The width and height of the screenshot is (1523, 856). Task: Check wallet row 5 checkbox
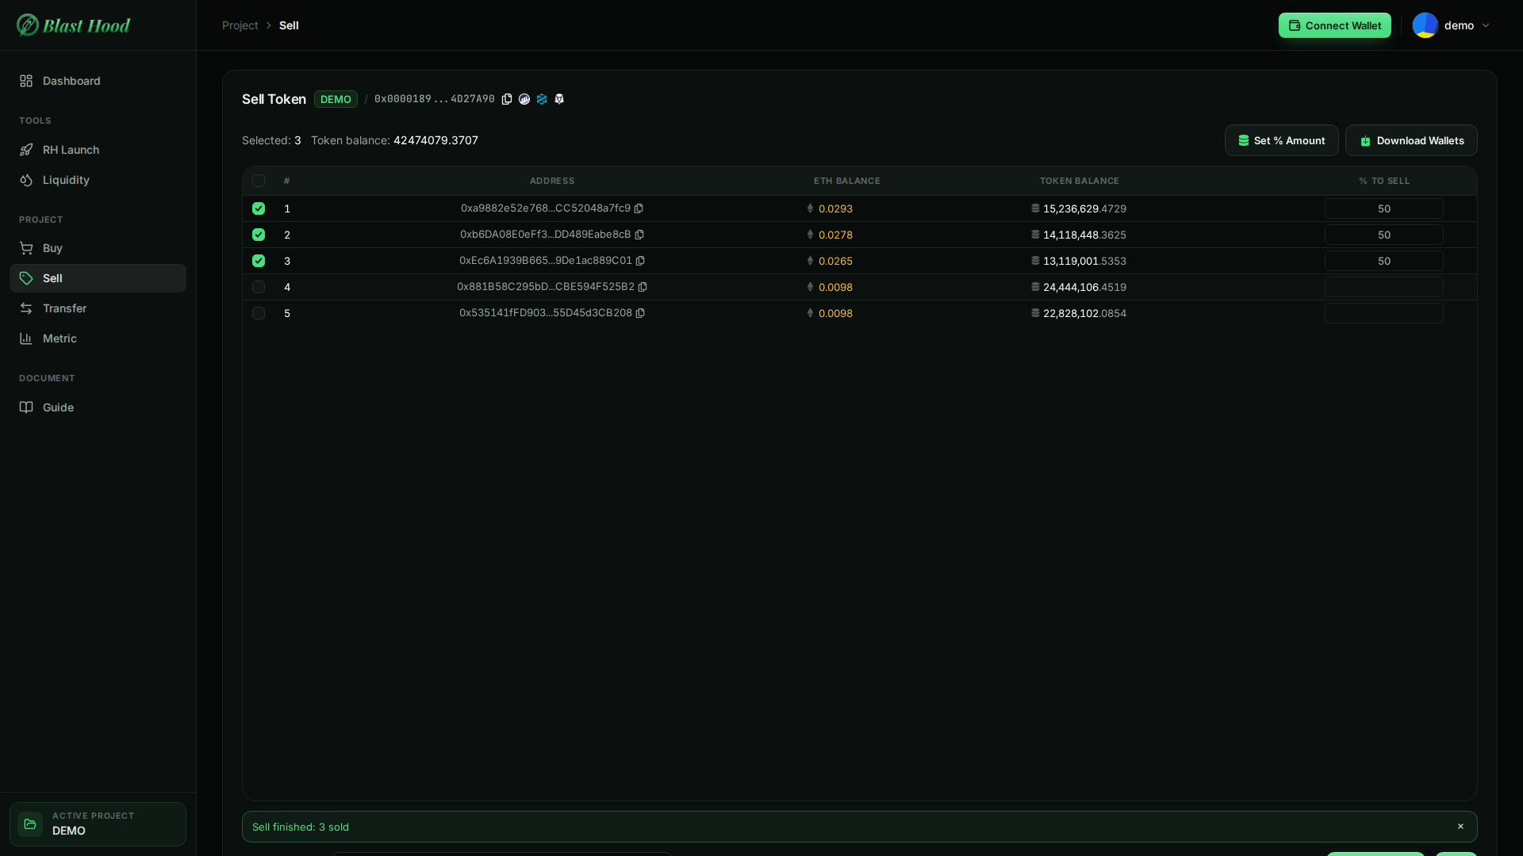pyautogui.click(x=259, y=313)
